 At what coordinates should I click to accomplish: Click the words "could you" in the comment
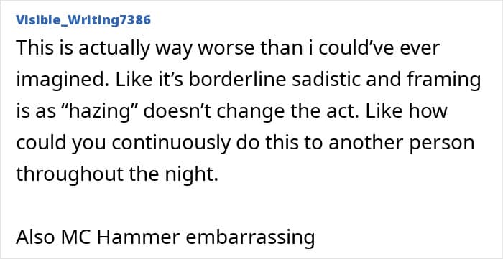(x=61, y=143)
